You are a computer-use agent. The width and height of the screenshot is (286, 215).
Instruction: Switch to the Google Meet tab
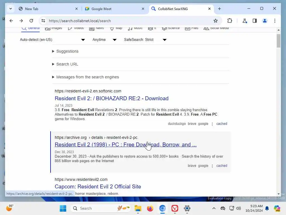point(115,9)
